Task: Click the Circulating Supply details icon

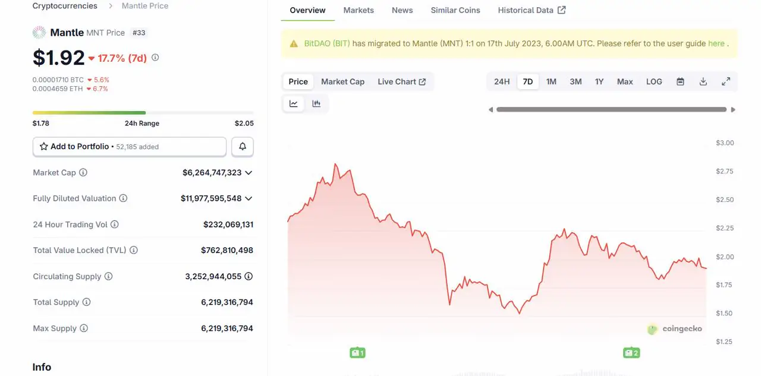Action: [x=249, y=276]
